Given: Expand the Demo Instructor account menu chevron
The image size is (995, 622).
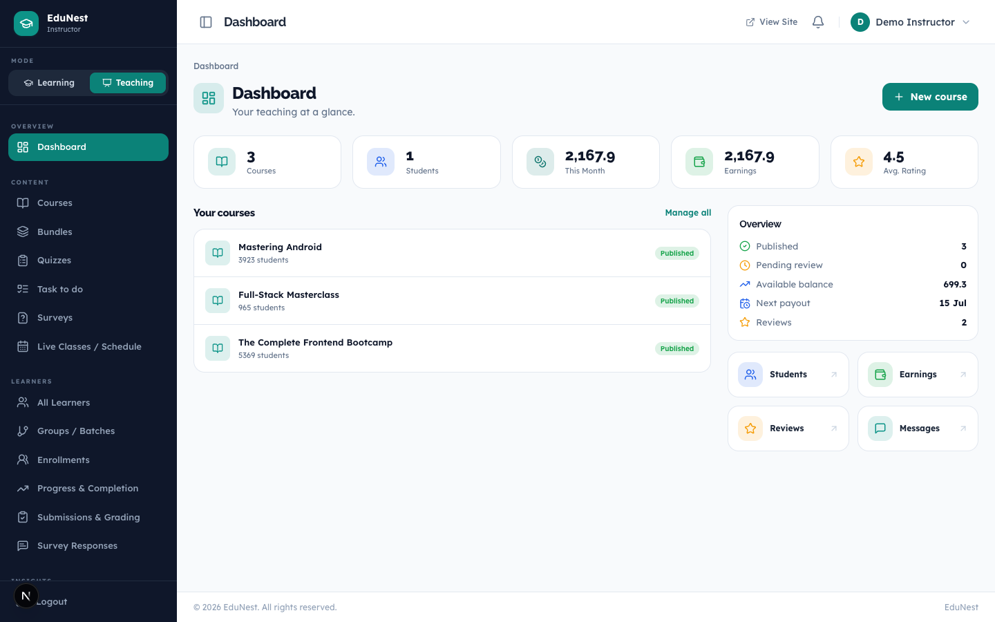Looking at the screenshot, I should (966, 22).
